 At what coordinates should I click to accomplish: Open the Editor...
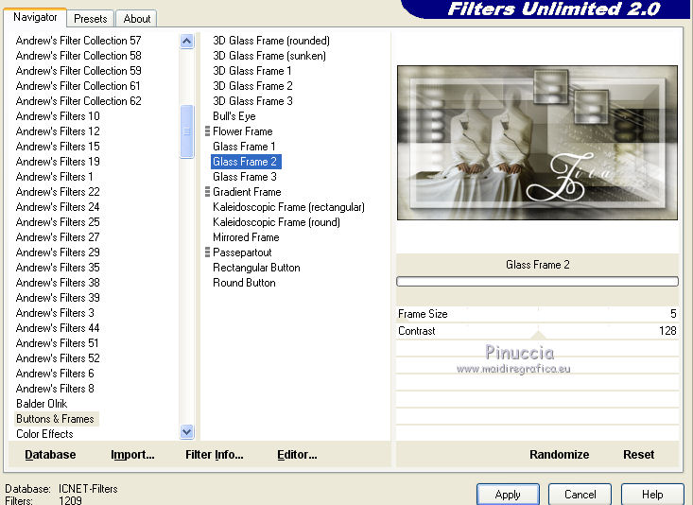tap(297, 455)
